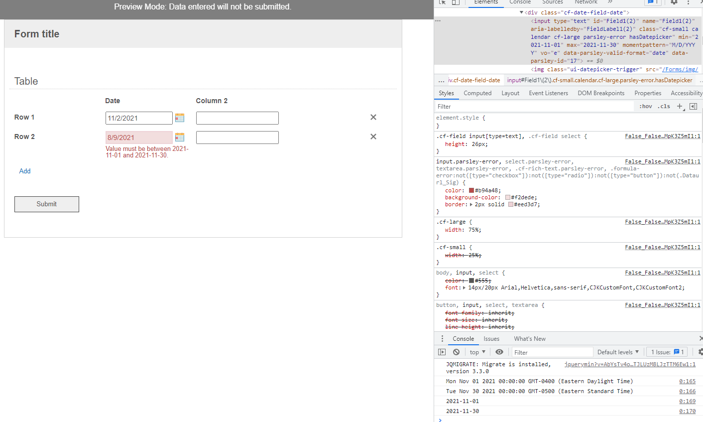The height and width of the screenshot is (422, 703).
Task: Click the ellipsis beside the selected input node
Action: click(x=438, y=21)
